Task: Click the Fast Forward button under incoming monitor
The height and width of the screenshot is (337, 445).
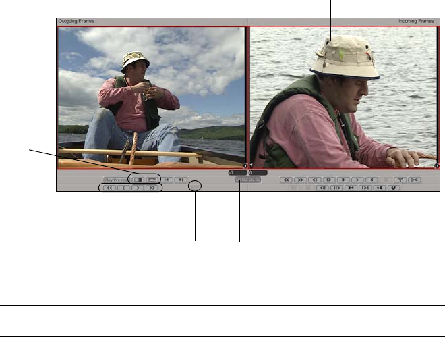Action: (x=301, y=180)
